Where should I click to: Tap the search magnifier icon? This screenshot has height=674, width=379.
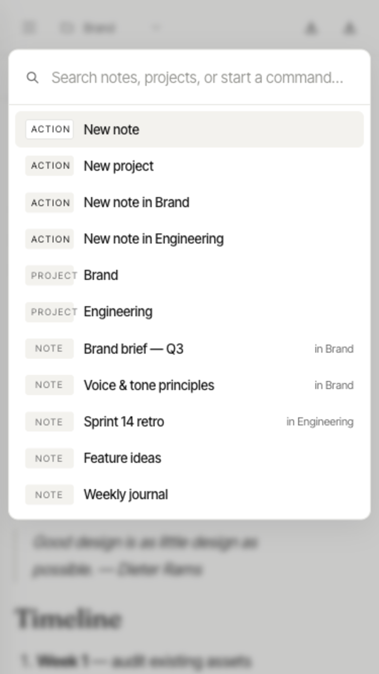(33, 78)
